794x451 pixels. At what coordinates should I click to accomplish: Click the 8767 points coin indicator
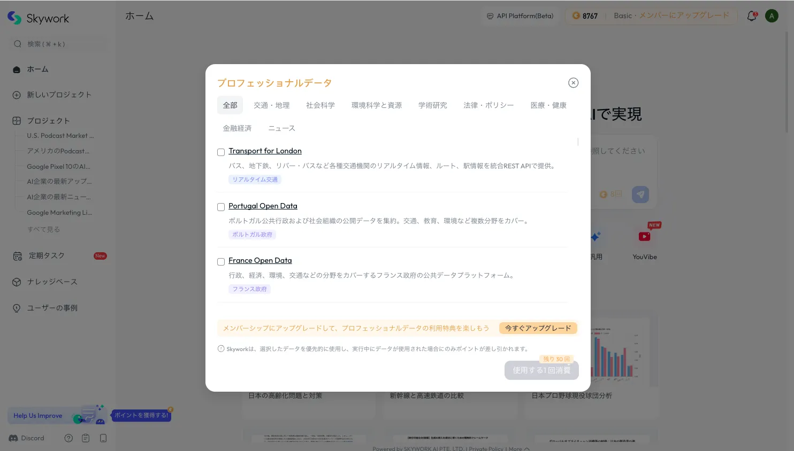click(585, 16)
